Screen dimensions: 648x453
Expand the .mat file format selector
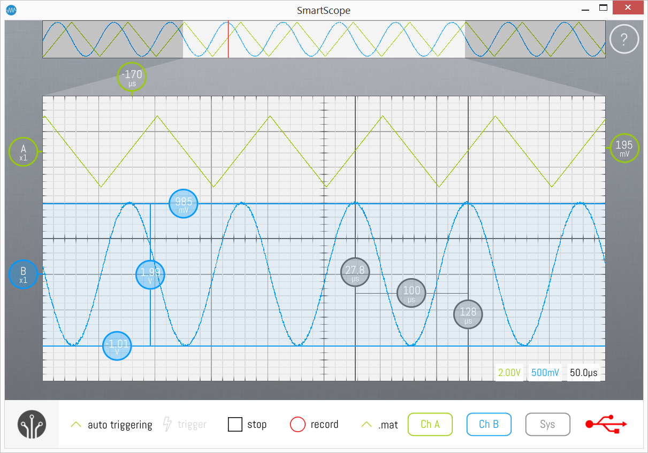pos(380,425)
